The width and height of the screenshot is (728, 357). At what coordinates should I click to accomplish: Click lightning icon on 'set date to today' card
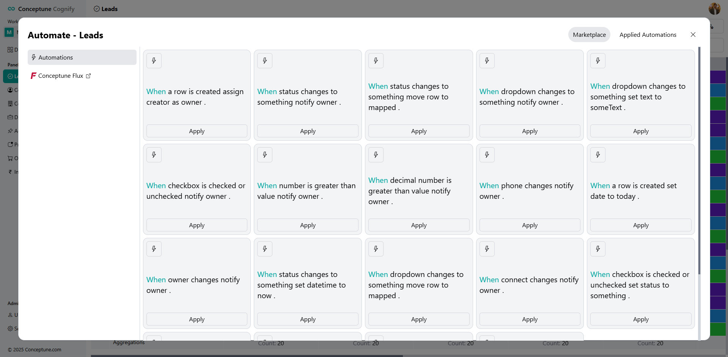[598, 155]
